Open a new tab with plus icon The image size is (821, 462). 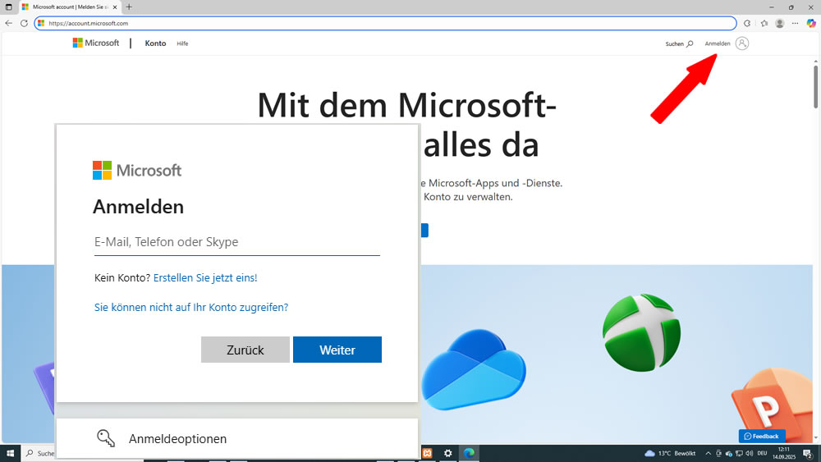point(129,7)
